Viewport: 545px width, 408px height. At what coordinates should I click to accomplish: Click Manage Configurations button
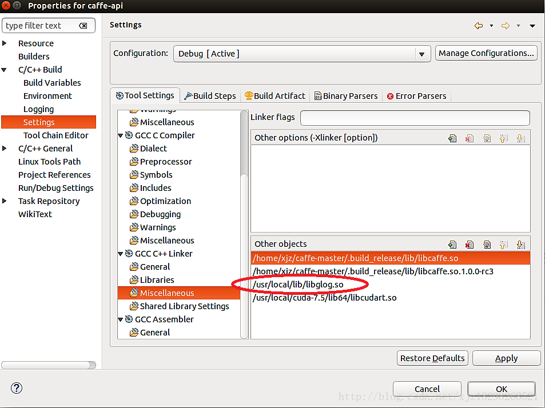pos(486,53)
